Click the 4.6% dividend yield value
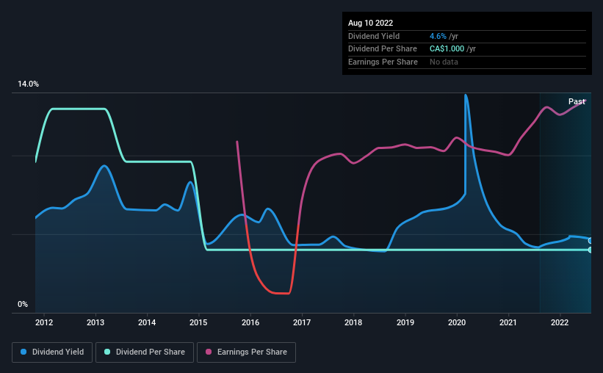This screenshot has width=603, height=373. click(438, 36)
